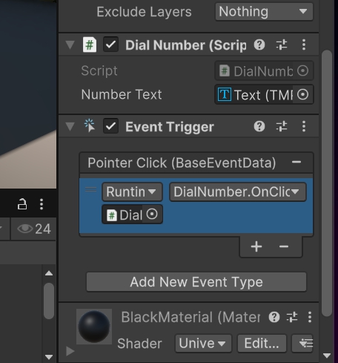The height and width of the screenshot is (363, 338).
Task: Click the Edit... shader button
Action: click(262, 344)
